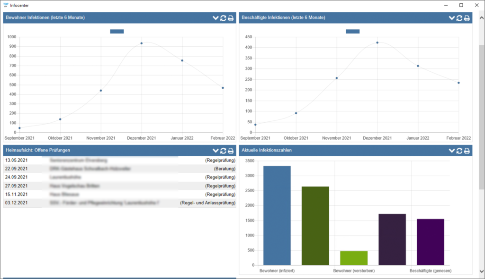Viewport: 485px width, 279px height.
Task: Refresh the Beschäftigte Infektionen panel
Action: coord(459,18)
